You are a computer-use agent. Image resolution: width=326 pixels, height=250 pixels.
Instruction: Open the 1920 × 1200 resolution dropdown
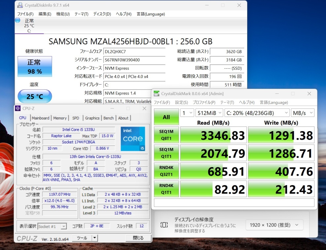click(x=274, y=225)
